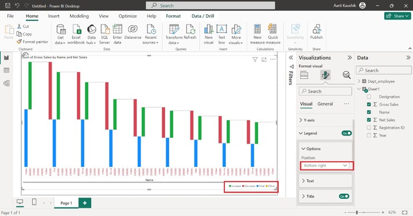Switch to the Insert ribbon tab
This screenshot has width=413, height=216.
tap(54, 16)
